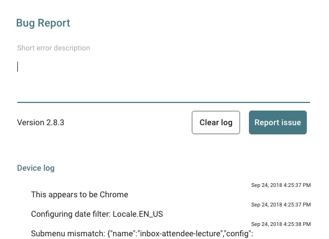
Task: Click the "Short error description" label
Action: 54,48
